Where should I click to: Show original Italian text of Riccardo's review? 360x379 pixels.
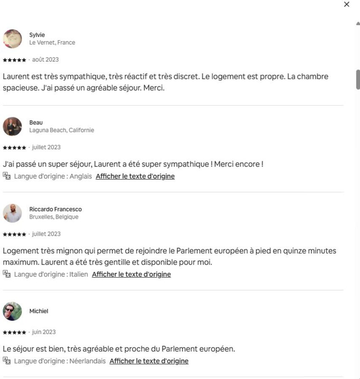pos(131,275)
